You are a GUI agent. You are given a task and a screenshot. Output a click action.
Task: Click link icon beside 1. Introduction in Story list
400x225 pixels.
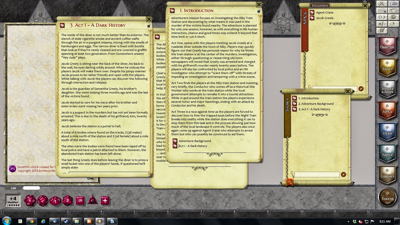tap(294, 98)
